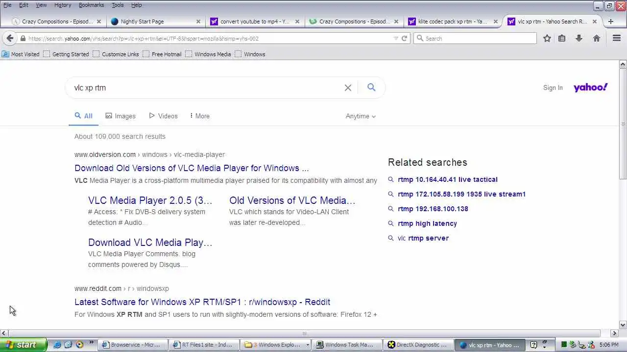Close the vlc xp rtm tab
Image resolution: width=627 pixels, height=352 pixels.
(x=595, y=22)
